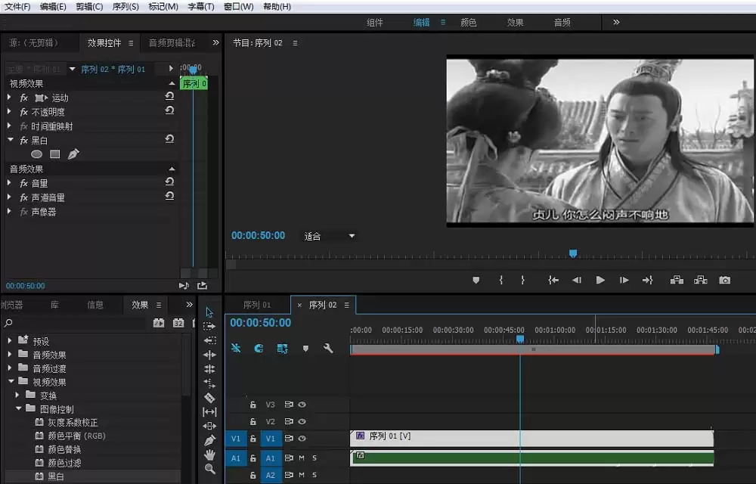Open the timeline wrench settings icon

coord(328,348)
